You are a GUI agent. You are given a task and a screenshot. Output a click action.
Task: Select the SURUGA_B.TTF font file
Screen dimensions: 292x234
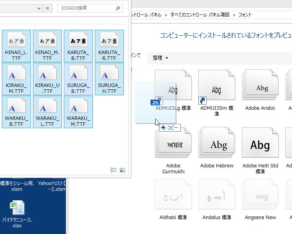click(78, 79)
